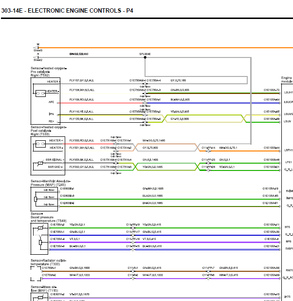Select engine module pin 'C1E105A-10'
The image size is (293, 301).
point(272,294)
